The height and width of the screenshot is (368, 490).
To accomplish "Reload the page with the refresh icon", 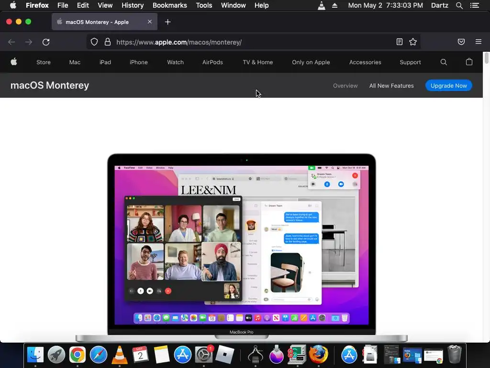I will point(46,42).
